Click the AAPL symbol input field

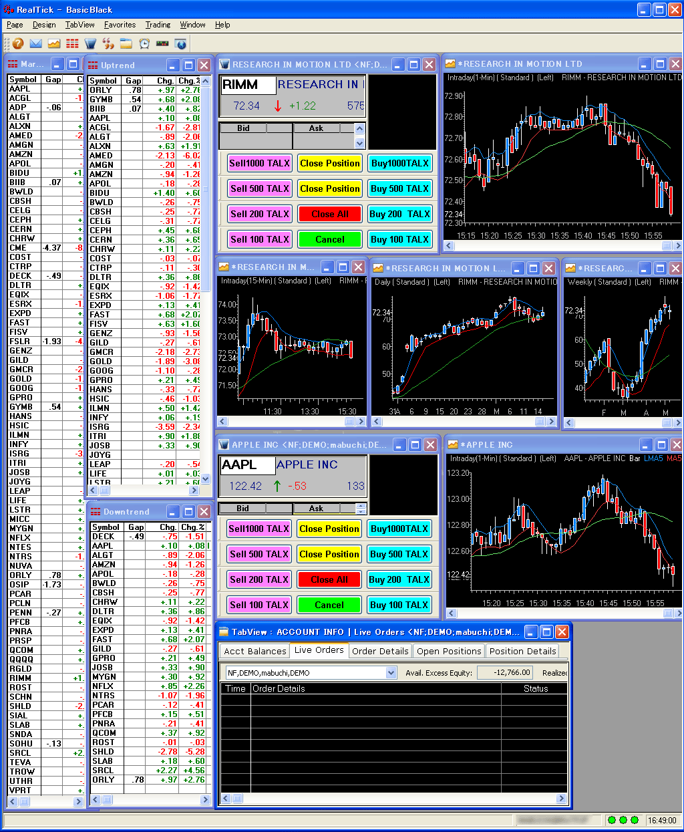point(247,465)
